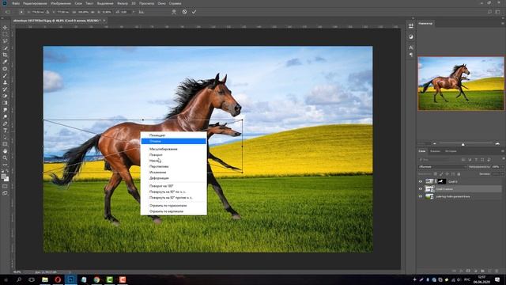Select the Eraser tool

click(5, 96)
